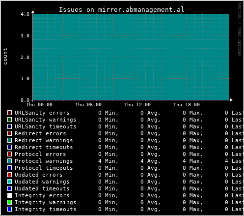Viewport: 244px width, 216px height.
Task: Click the teal filled graph area
Action: pyautogui.click(x=131, y=57)
